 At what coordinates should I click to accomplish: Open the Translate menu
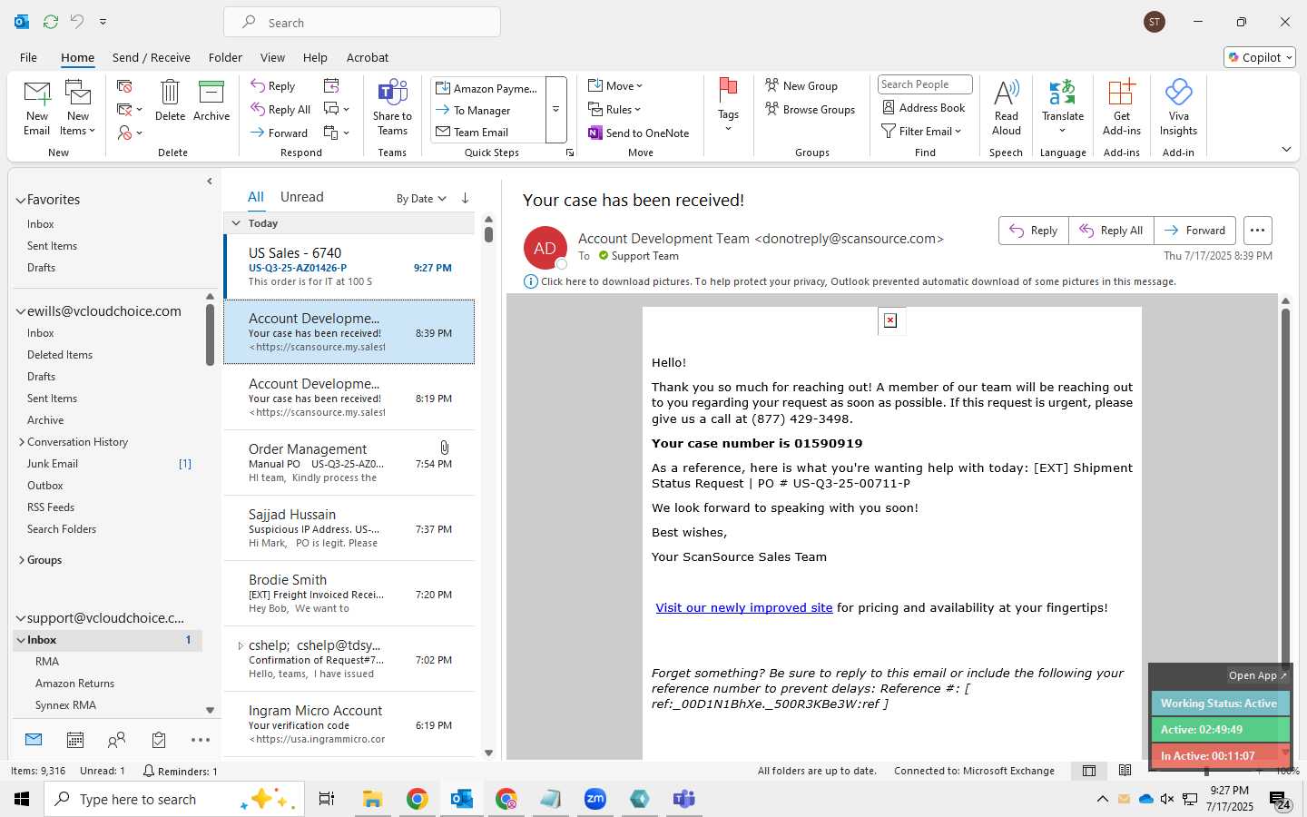coord(1063,107)
